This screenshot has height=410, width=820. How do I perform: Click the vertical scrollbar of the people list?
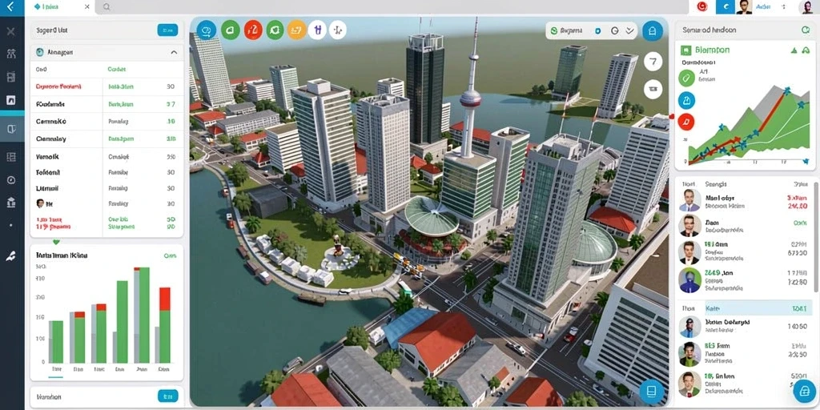click(816, 237)
